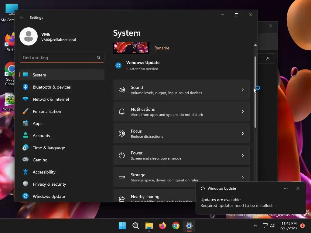Launch Firefox from taskbar
The width and height of the screenshot is (311, 233).
tap(162, 226)
